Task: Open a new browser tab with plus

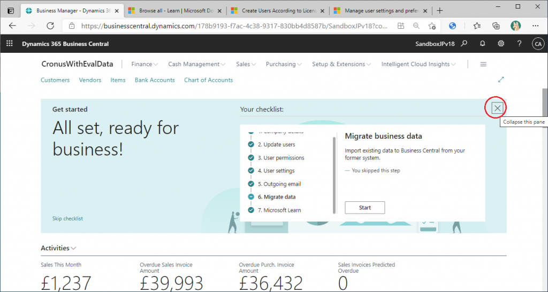Action: (x=440, y=11)
